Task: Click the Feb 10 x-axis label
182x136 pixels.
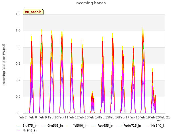Action: tap(53, 117)
